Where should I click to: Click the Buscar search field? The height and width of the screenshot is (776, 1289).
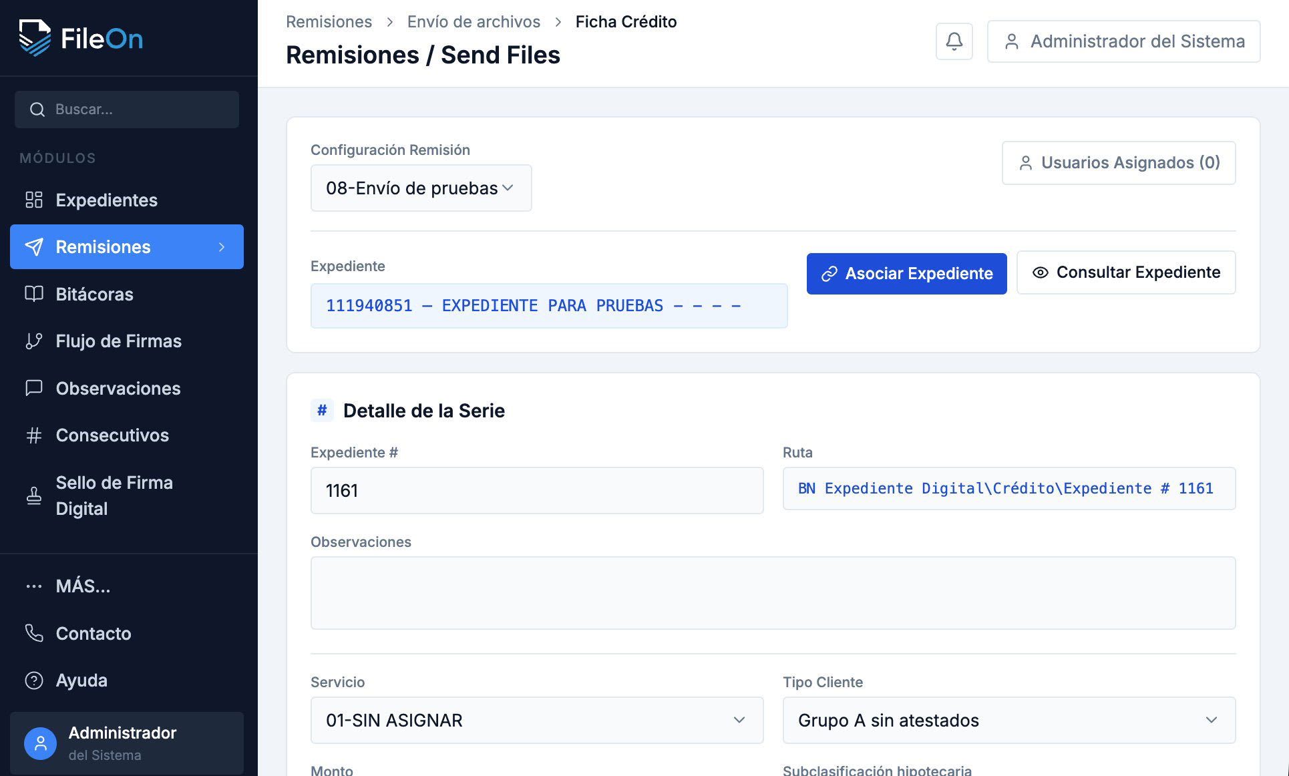(127, 110)
